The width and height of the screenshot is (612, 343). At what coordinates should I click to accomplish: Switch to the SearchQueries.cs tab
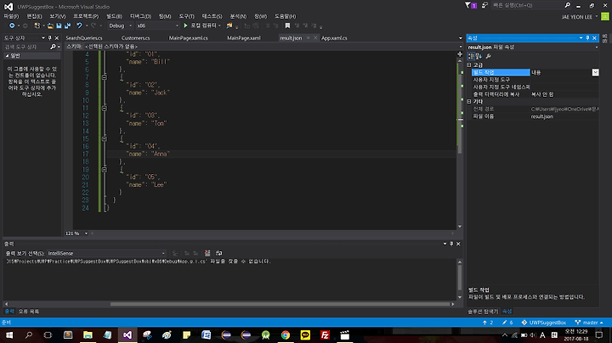[x=84, y=38]
